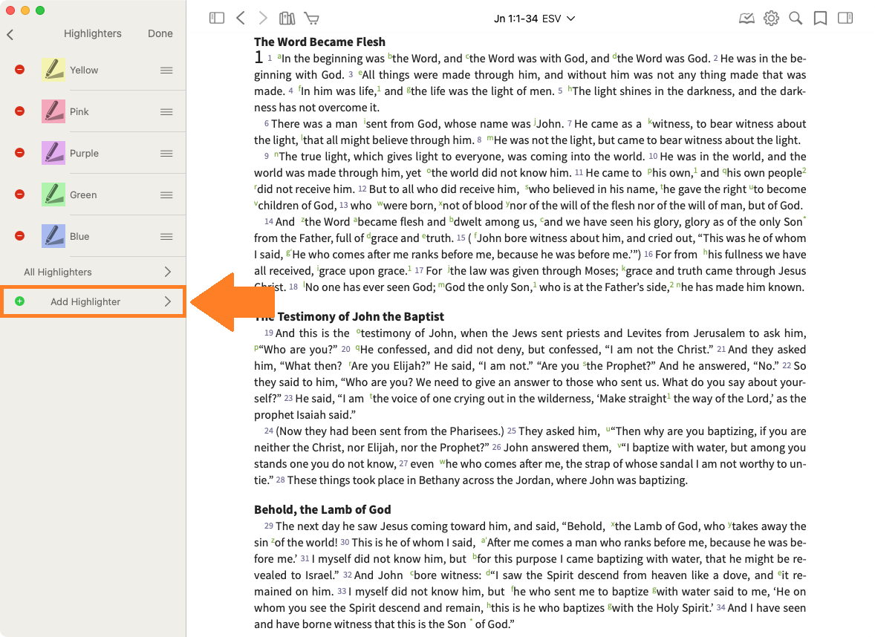Viewport: 875px width, 637px height.
Task: Select the Purple highlighter color swatch
Action: (x=53, y=153)
